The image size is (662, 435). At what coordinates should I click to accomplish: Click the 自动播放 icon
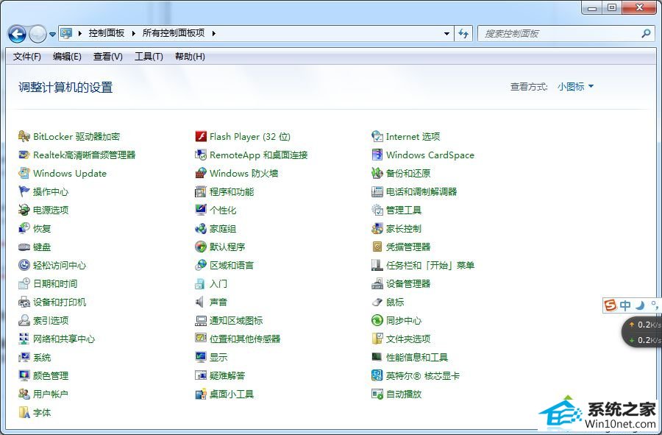pyautogui.click(x=377, y=394)
